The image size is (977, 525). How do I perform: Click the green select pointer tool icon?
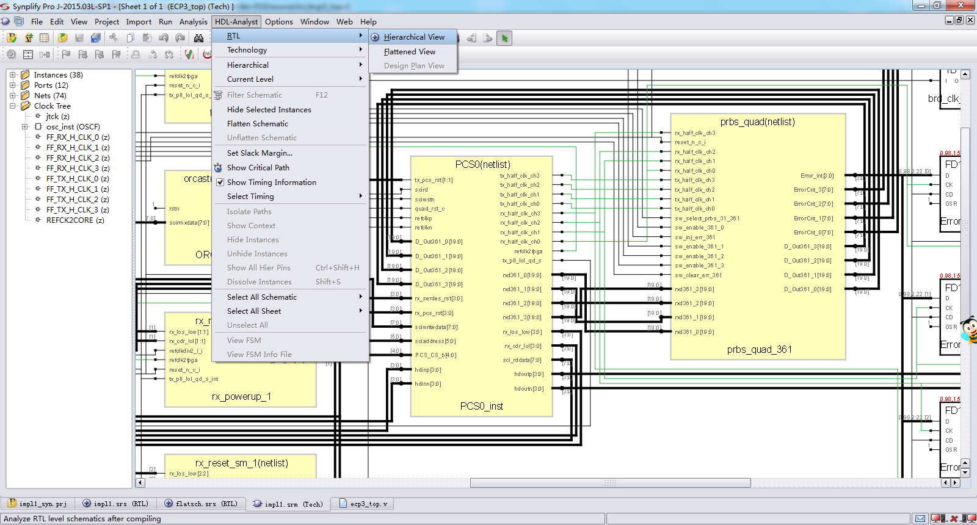(504, 38)
